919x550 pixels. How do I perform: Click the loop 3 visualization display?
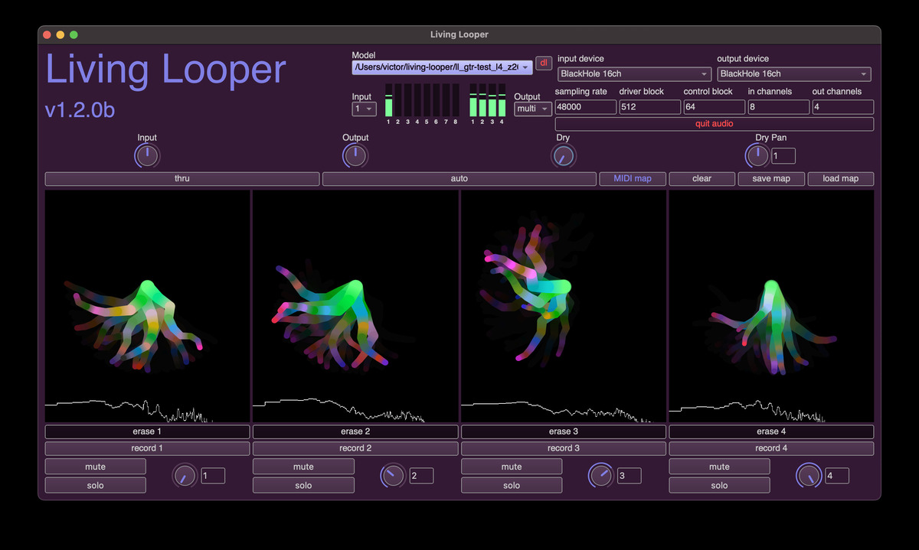(x=563, y=306)
